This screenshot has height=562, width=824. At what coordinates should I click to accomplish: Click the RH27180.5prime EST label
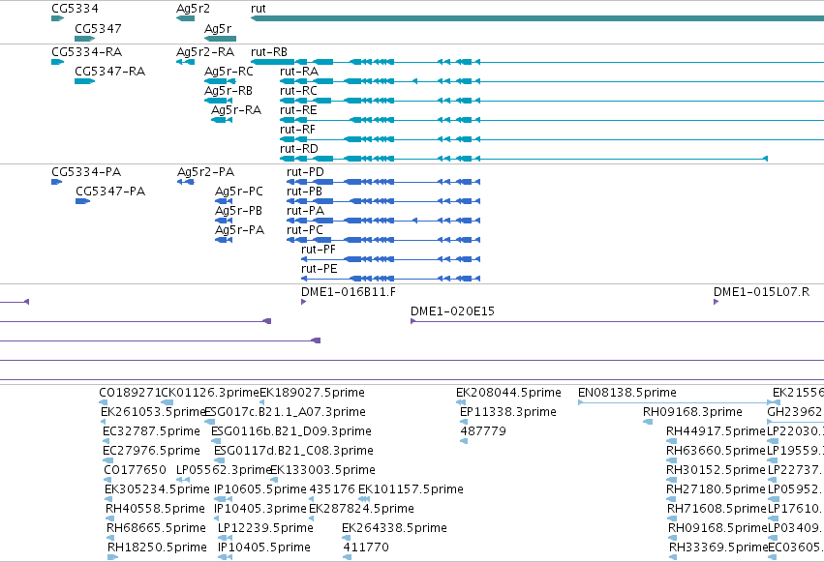[x=716, y=489]
